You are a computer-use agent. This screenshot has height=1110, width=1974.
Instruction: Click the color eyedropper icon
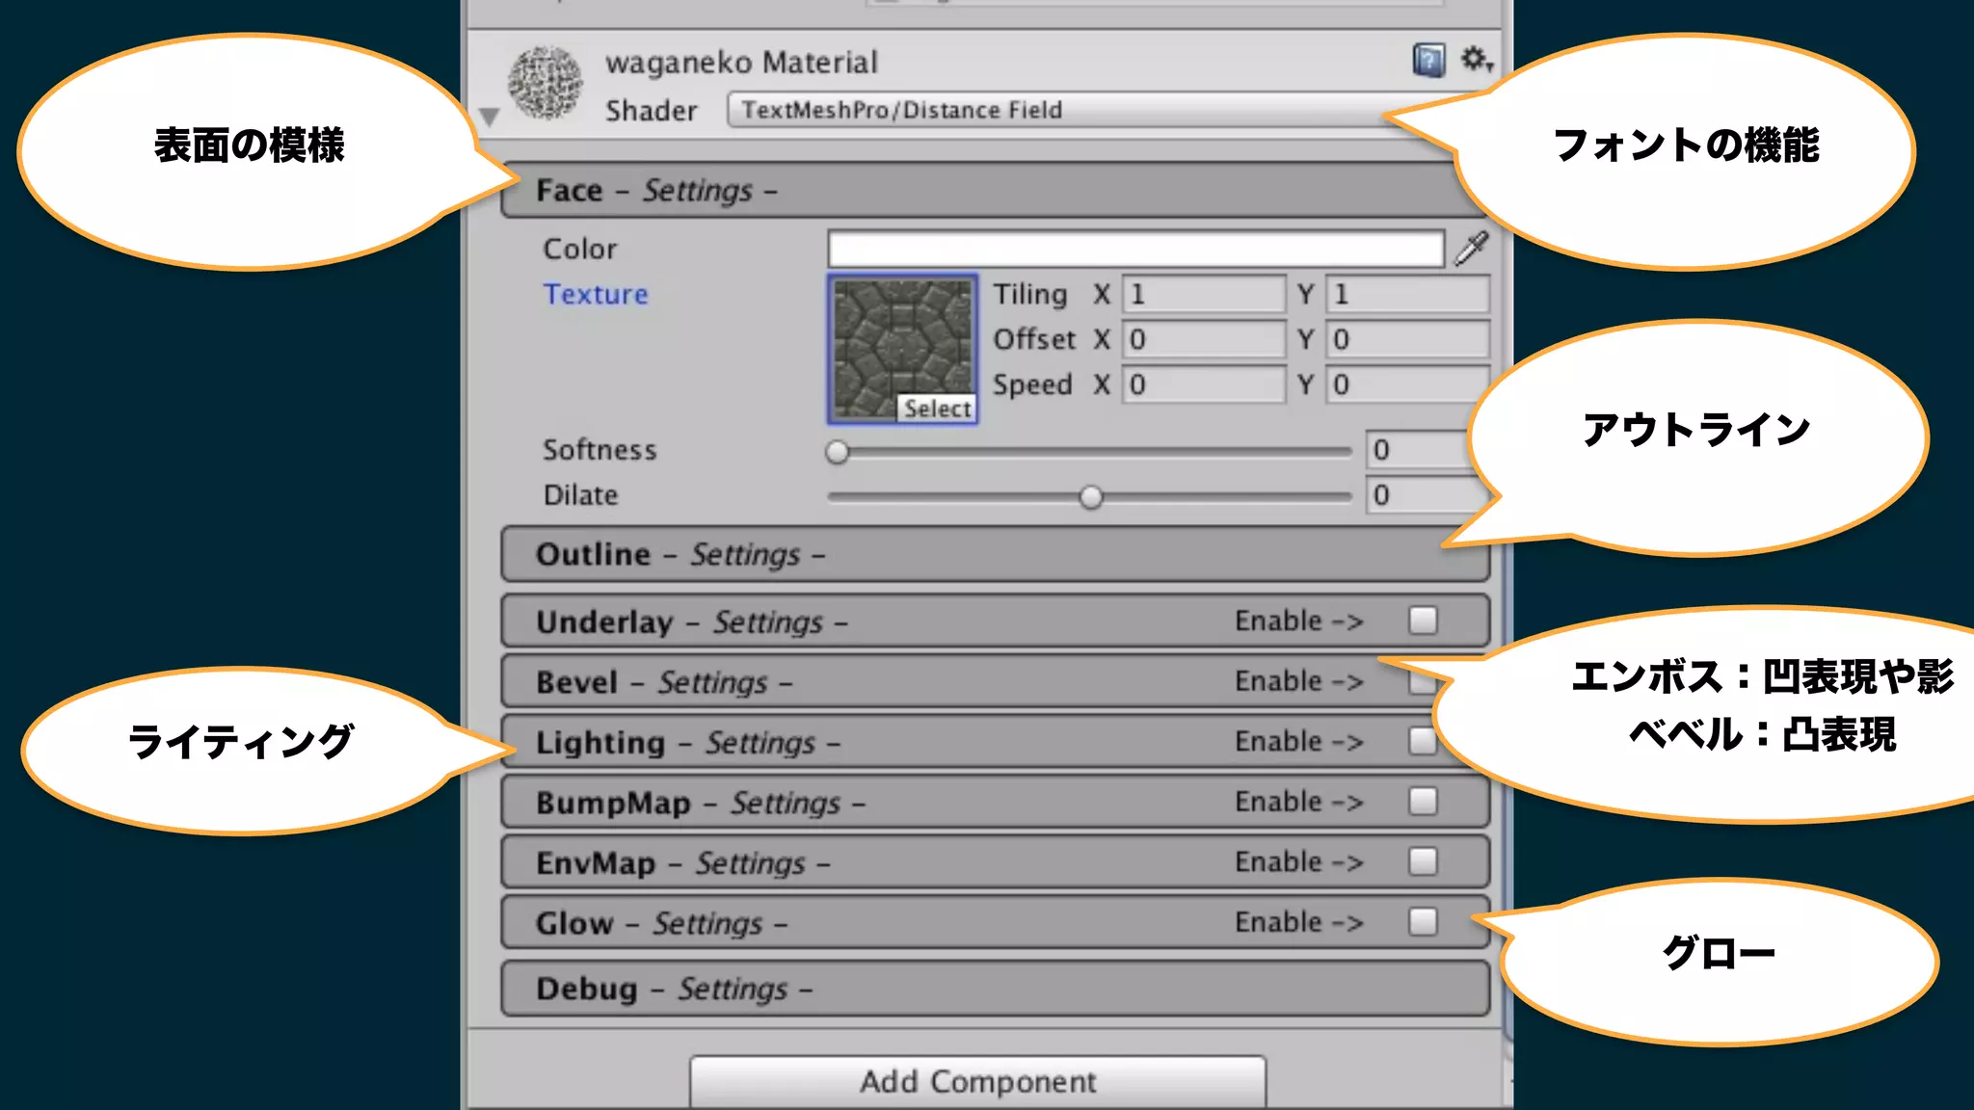(1471, 249)
